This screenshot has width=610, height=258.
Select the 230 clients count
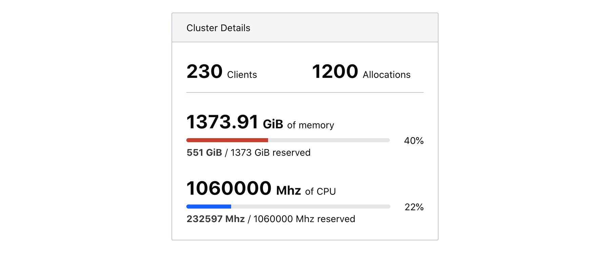coord(204,71)
